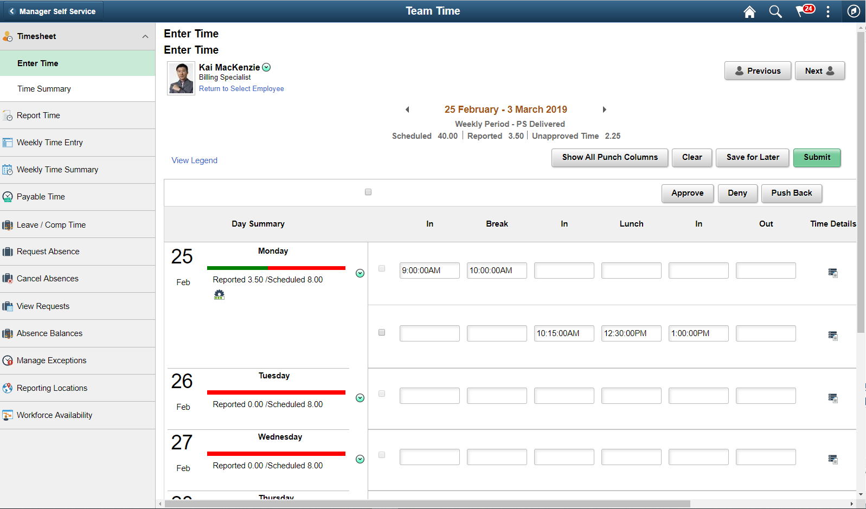Click the Absence Balances icon

click(x=8, y=333)
